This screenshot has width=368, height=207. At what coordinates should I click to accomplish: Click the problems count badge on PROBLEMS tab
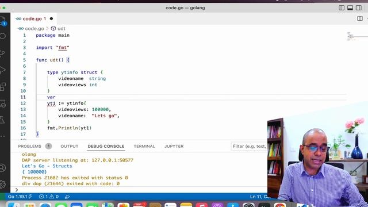click(48, 146)
